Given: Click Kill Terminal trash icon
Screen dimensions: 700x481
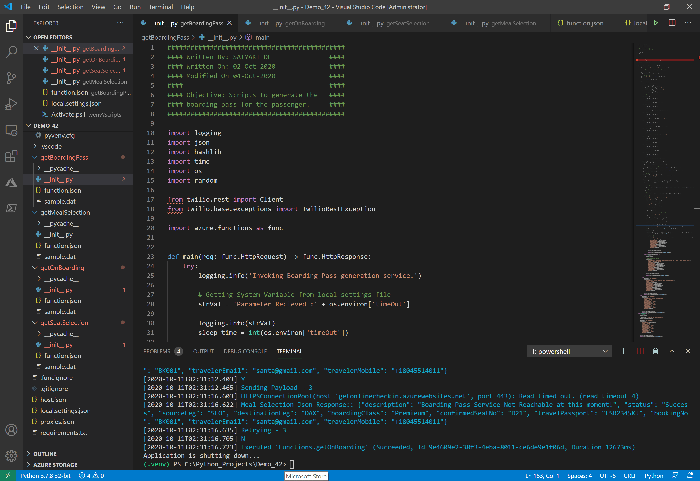Looking at the screenshot, I should (x=655, y=351).
